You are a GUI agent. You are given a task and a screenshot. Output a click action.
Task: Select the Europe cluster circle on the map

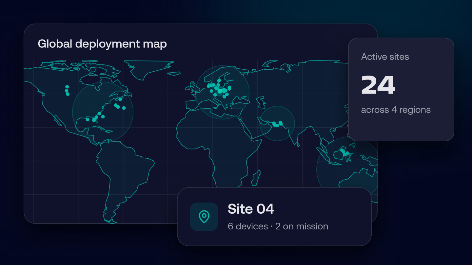coord(223,92)
